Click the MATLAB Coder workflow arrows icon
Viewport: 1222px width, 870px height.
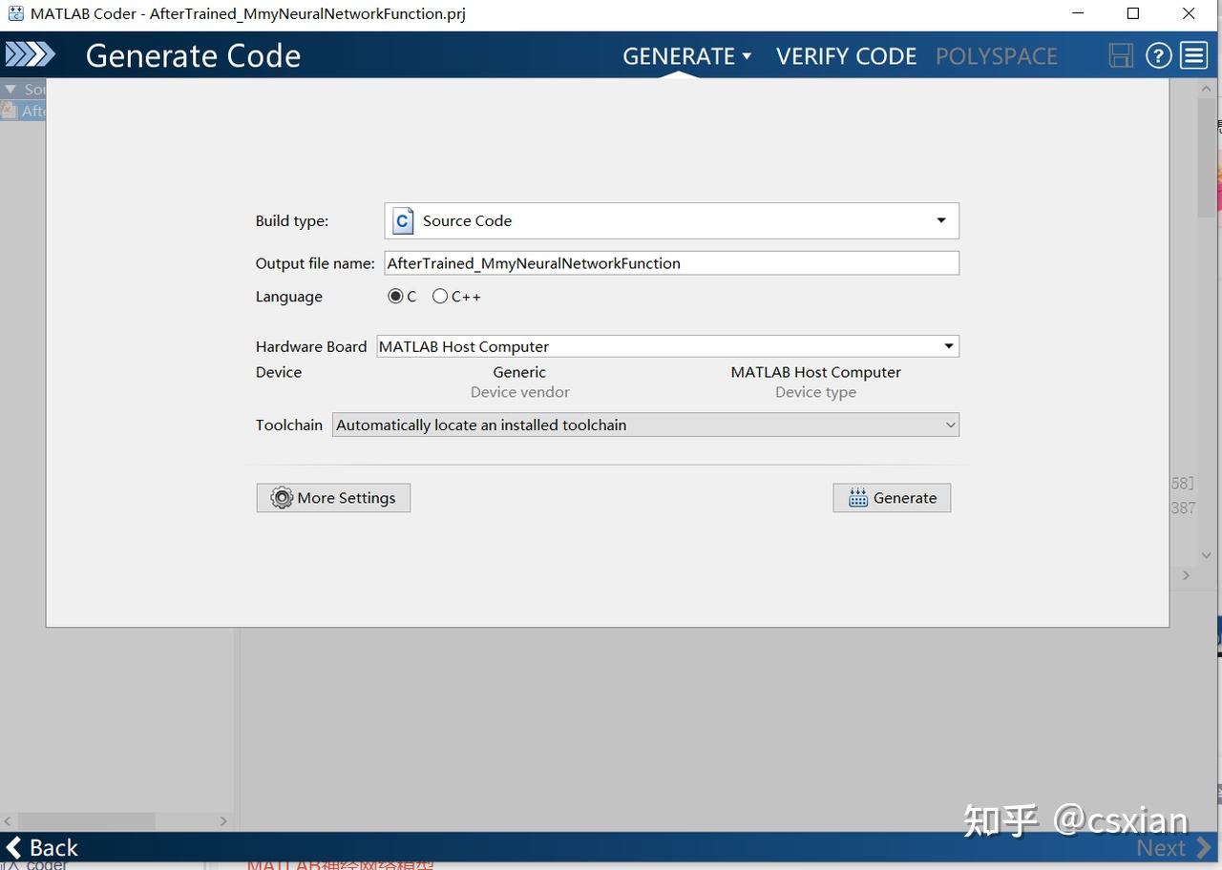[x=30, y=54]
